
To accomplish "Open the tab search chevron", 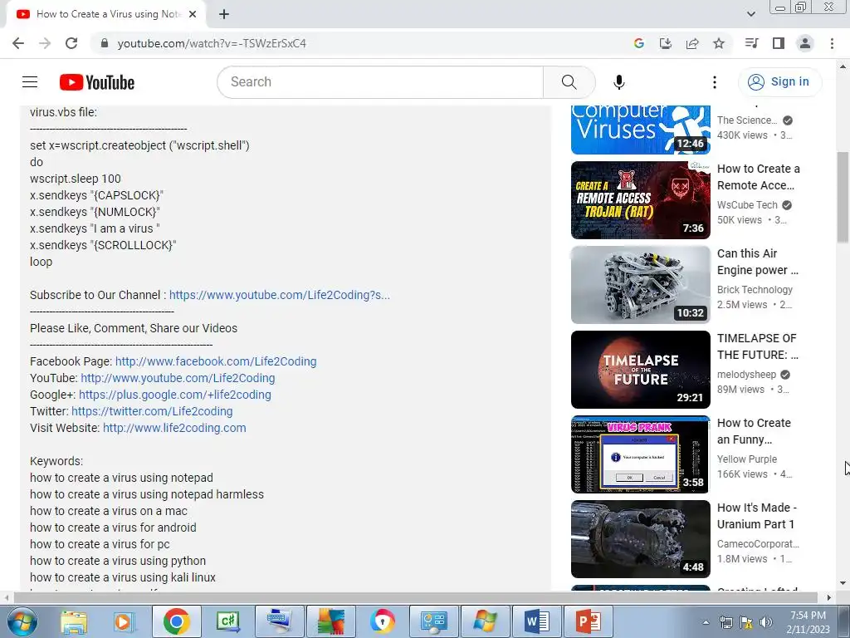I will coord(751,14).
